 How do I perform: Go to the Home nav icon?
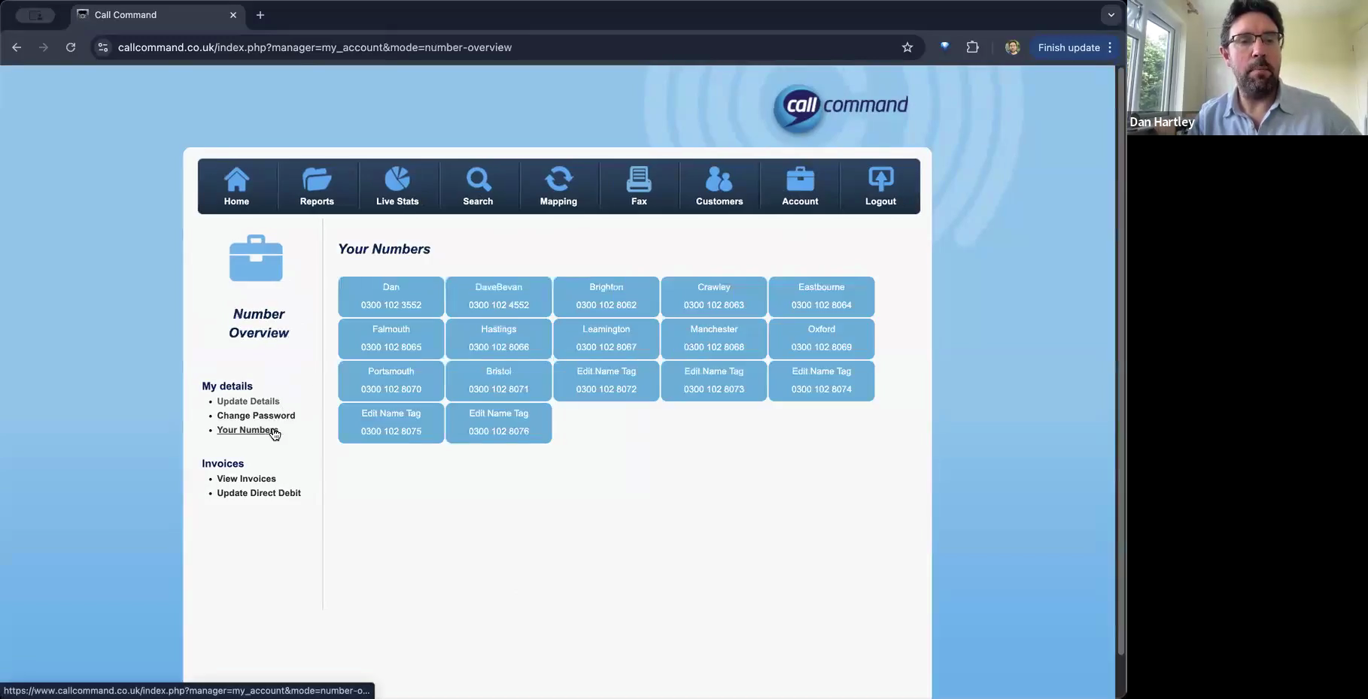(x=236, y=186)
